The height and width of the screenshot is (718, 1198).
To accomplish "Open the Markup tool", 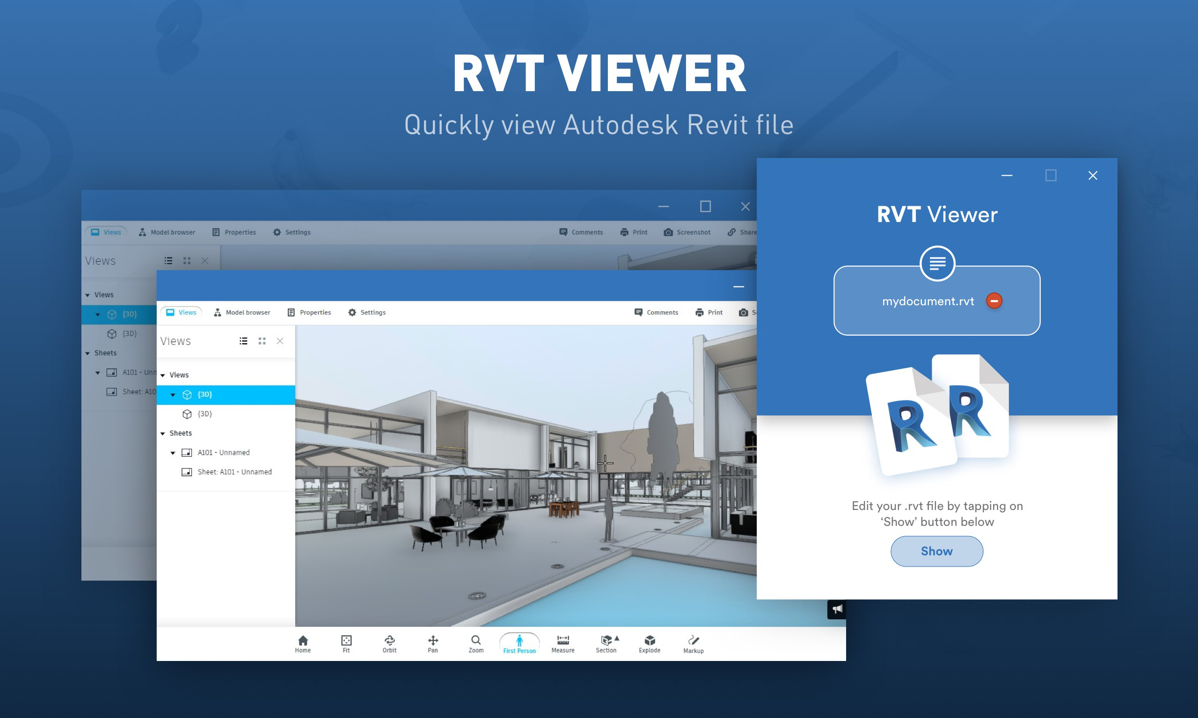I will click(694, 644).
